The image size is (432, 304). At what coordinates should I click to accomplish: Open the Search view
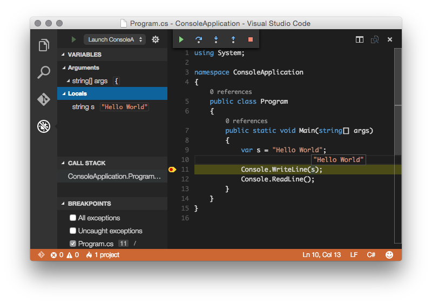pyautogui.click(x=44, y=72)
